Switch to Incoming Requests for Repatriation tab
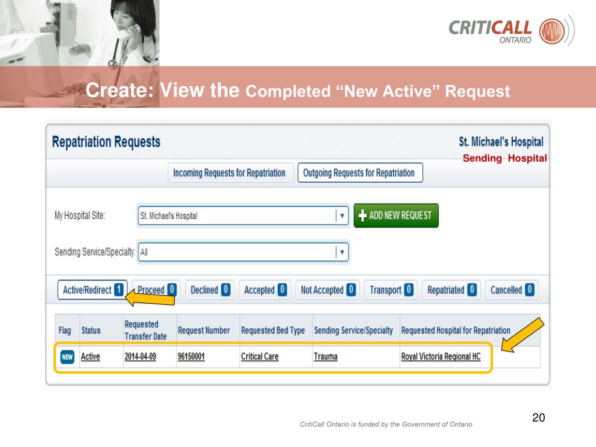The height and width of the screenshot is (447, 596). pyautogui.click(x=230, y=173)
